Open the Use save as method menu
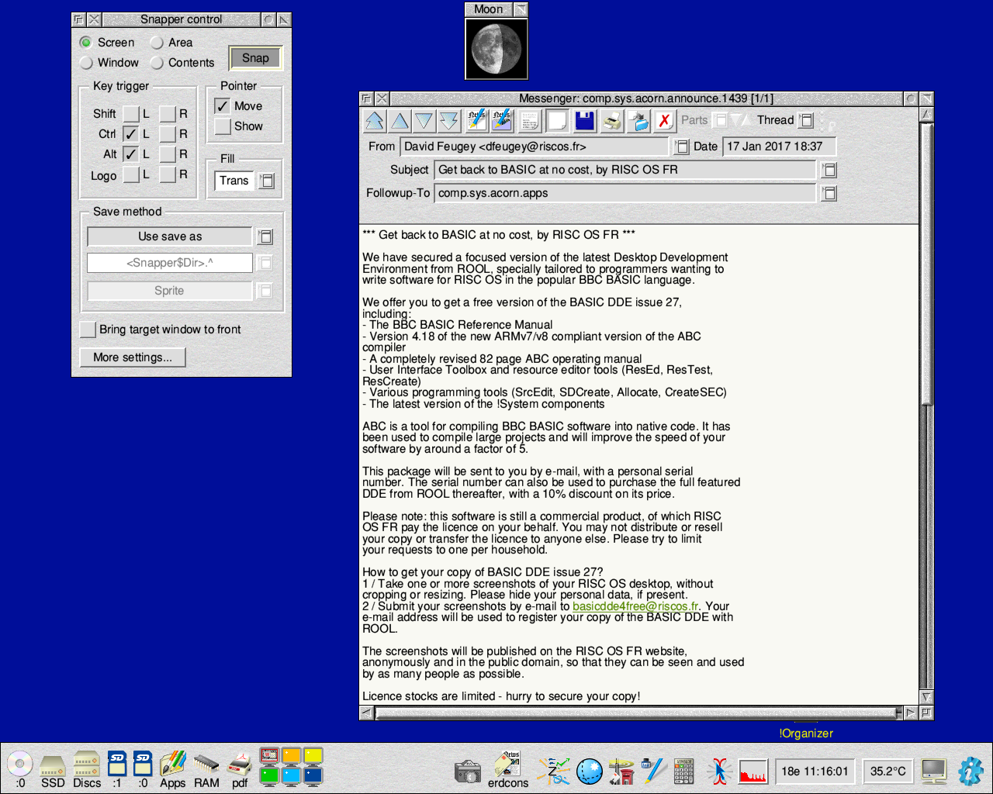 [x=265, y=236]
